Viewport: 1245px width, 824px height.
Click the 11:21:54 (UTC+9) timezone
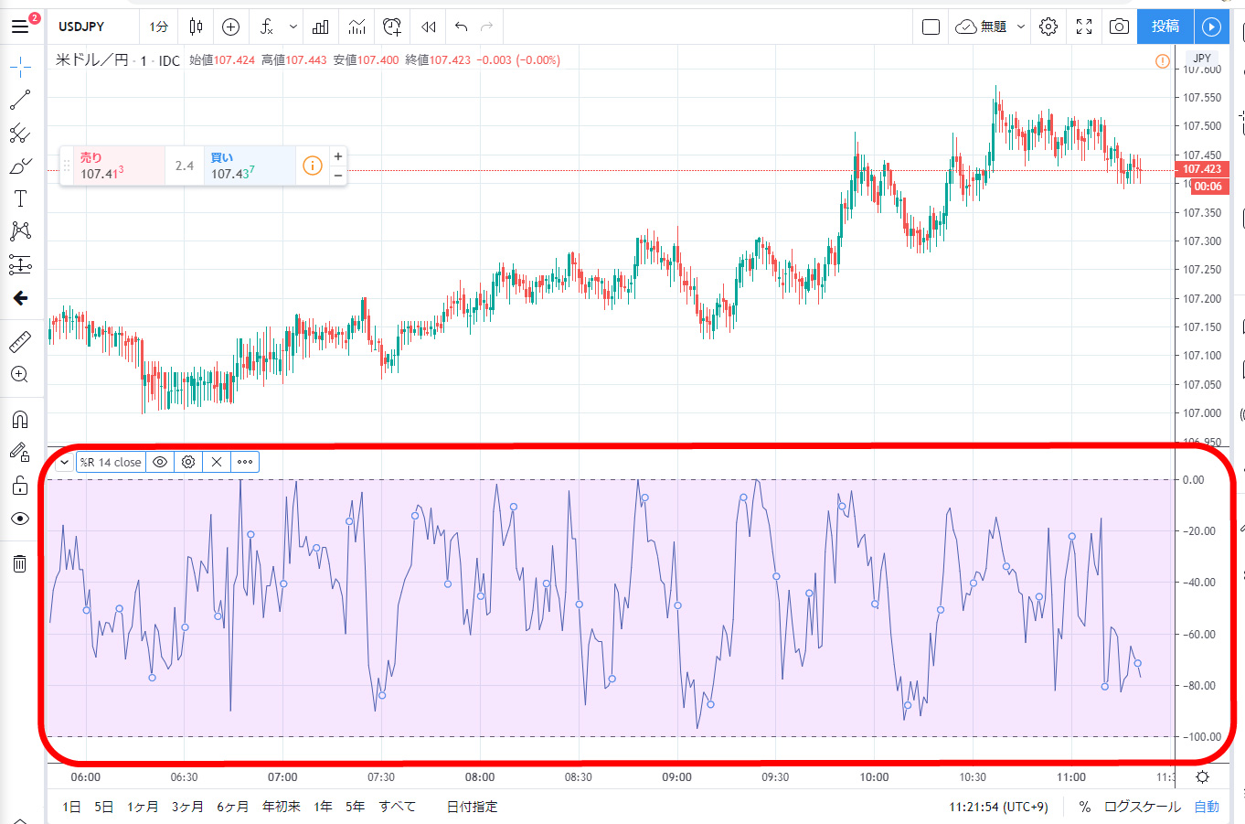click(998, 807)
